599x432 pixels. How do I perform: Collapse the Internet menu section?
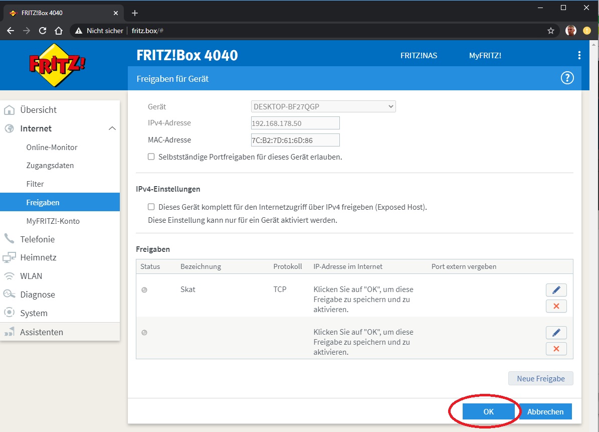[x=112, y=128]
